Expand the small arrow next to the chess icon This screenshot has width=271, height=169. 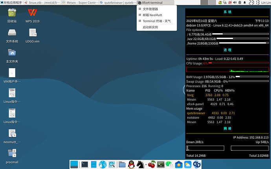point(146,164)
